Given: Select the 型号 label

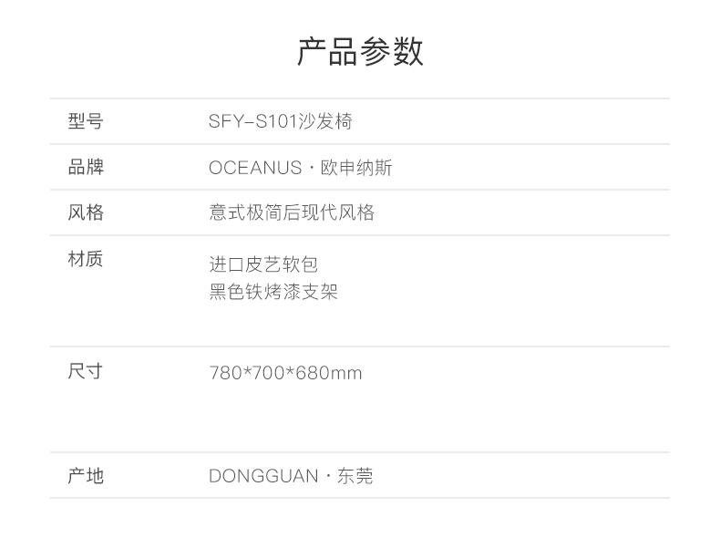Looking at the screenshot, I should [86, 121].
